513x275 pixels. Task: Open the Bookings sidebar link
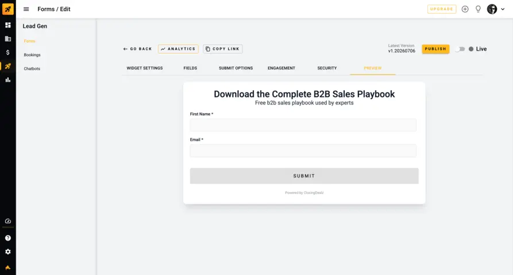pos(32,55)
